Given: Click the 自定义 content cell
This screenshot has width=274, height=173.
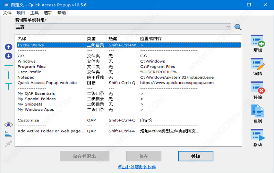Looking at the screenshot, I should (146, 120).
